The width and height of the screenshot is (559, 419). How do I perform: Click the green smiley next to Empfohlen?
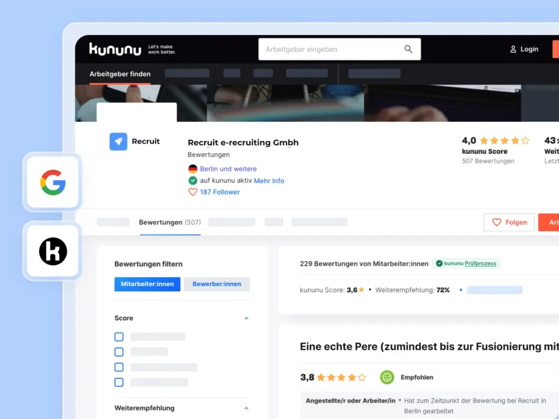[x=387, y=377]
